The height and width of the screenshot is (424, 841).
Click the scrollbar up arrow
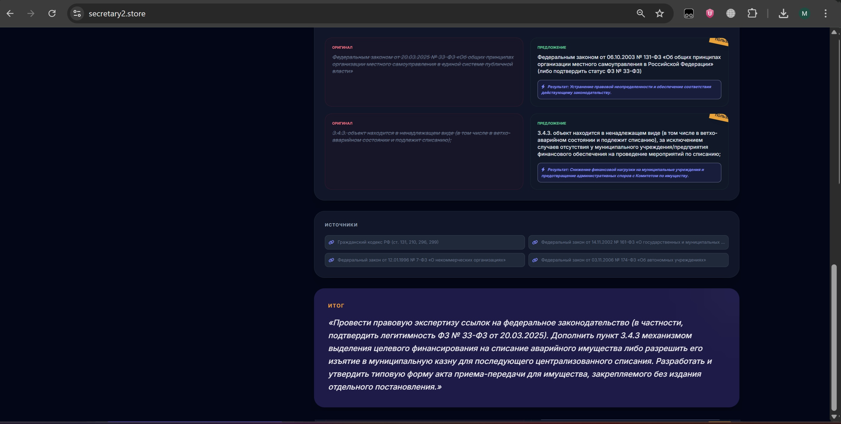click(834, 32)
